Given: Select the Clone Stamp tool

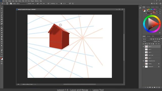Looking at the screenshot, I should pyautogui.click(x=2, y=28).
